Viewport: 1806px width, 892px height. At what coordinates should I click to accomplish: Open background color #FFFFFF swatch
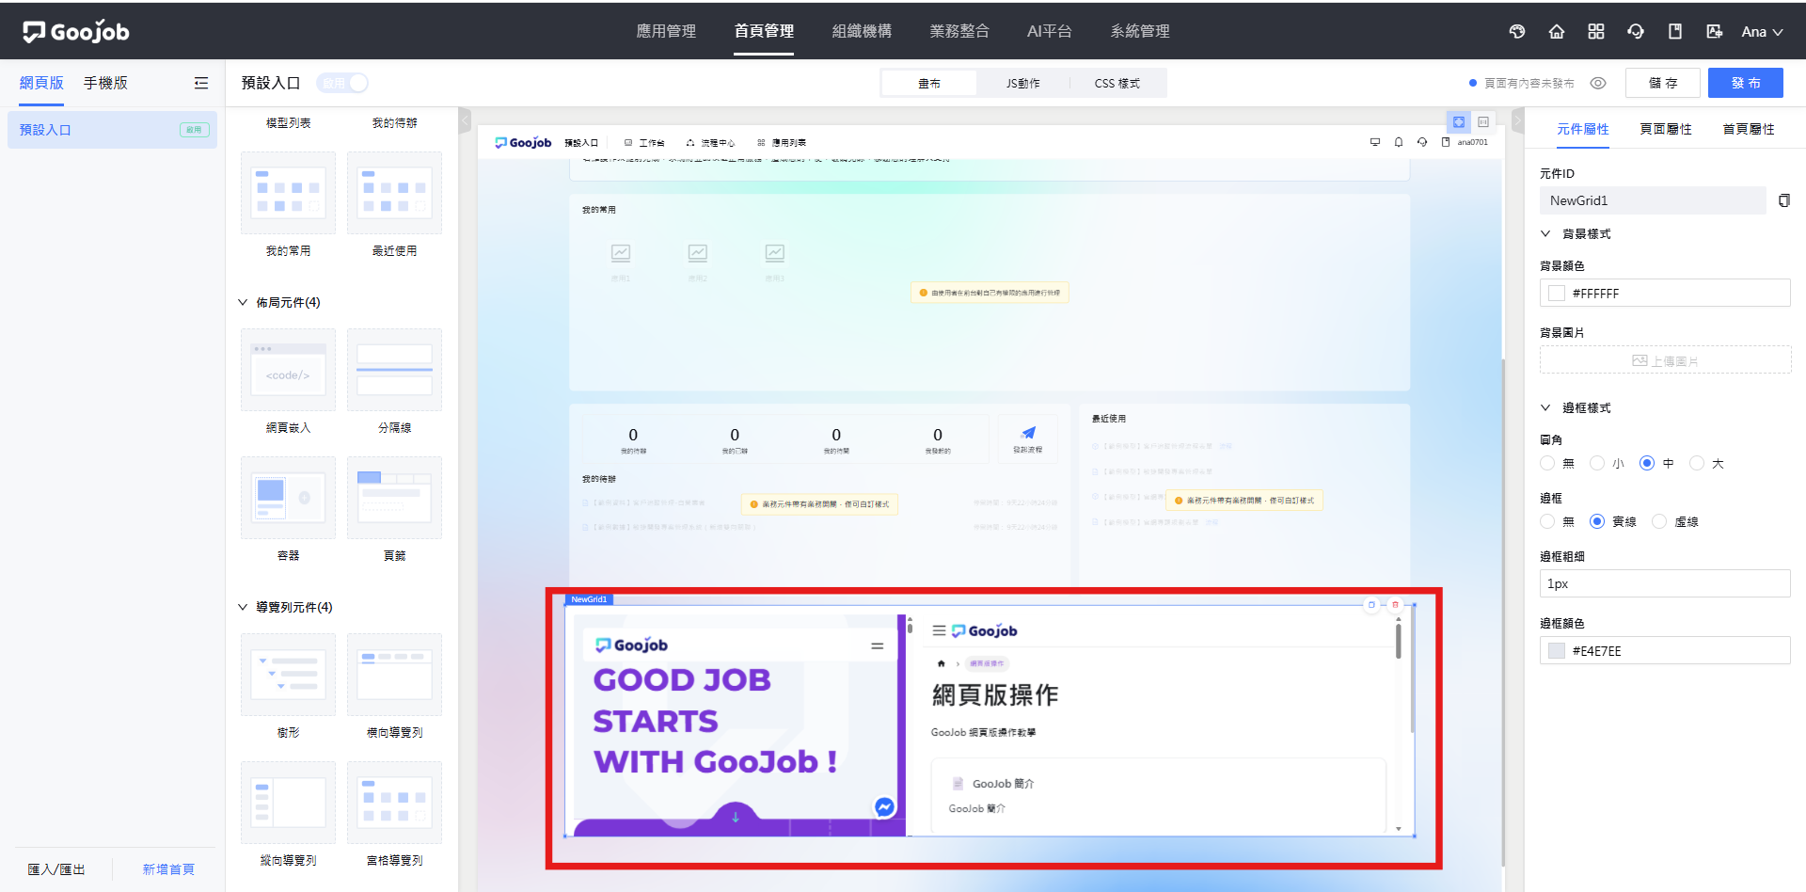pyautogui.click(x=1557, y=294)
